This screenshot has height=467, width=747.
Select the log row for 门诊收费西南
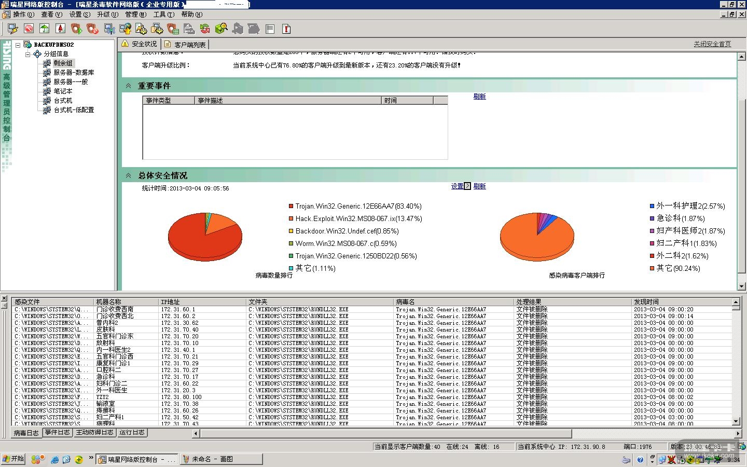[x=372, y=309]
